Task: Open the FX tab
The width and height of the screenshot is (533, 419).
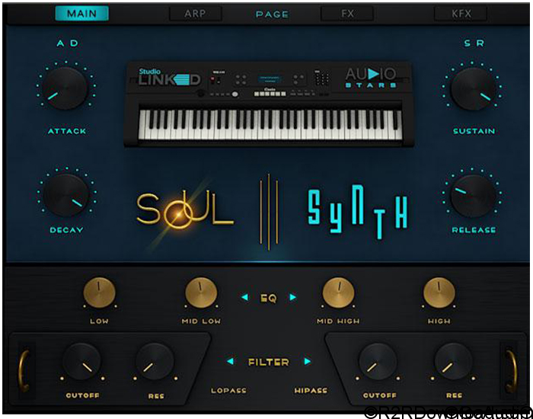Action: coord(347,14)
